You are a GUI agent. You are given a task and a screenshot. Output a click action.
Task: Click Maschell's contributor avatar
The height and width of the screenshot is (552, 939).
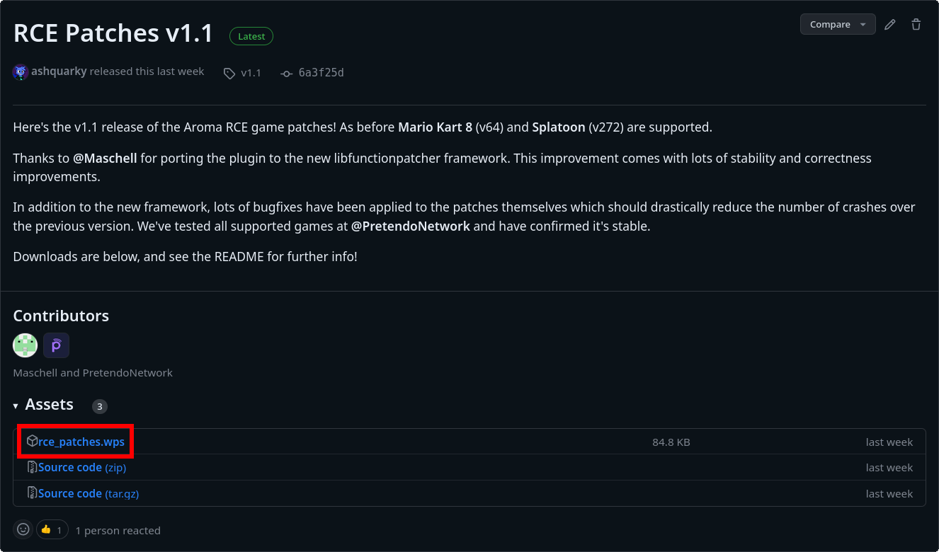click(25, 345)
